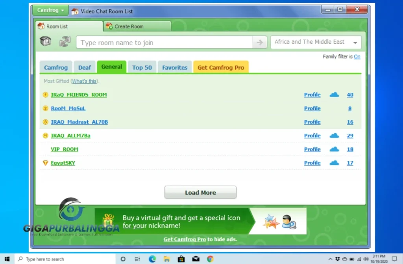This screenshot has width=403, height=264.
Task: Click the room name search field
Action: coord(165,42)
